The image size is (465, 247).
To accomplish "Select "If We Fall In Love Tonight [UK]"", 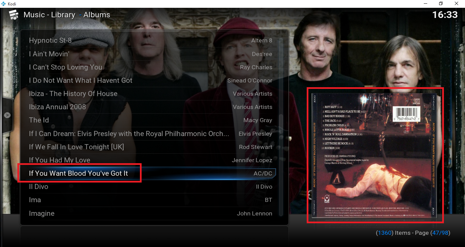I will coord(76,147).
